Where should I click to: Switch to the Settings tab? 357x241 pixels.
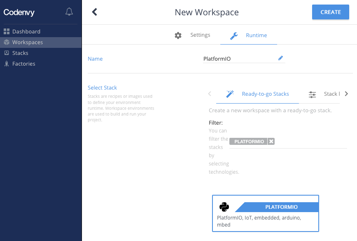coord(192,35)
